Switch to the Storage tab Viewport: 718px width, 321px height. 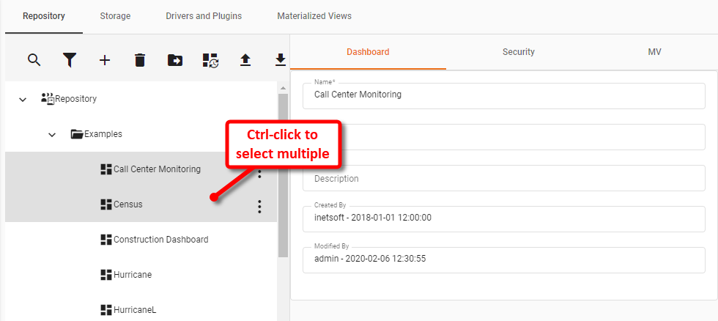116,16
